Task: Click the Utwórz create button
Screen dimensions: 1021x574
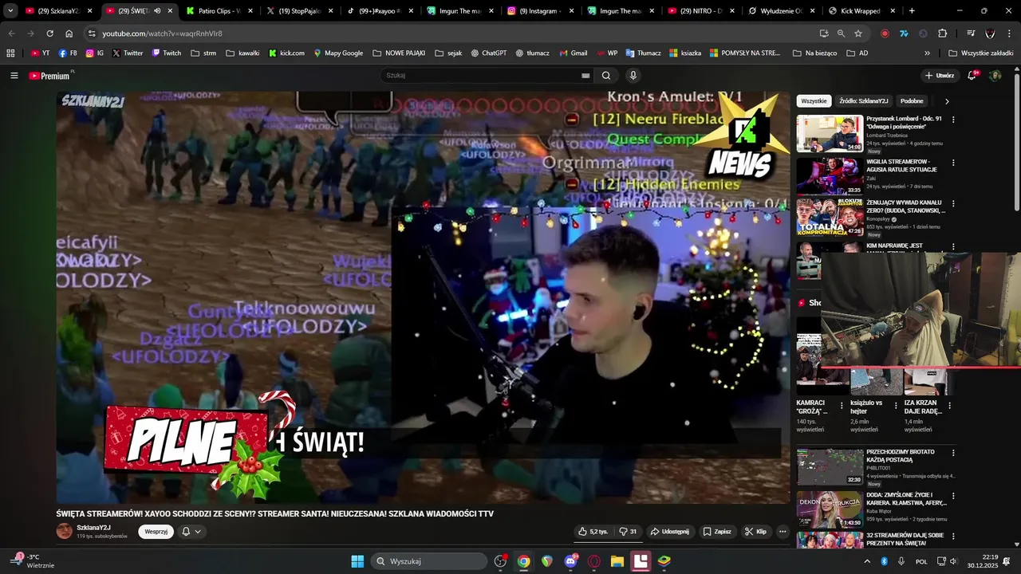Action: 939,76
